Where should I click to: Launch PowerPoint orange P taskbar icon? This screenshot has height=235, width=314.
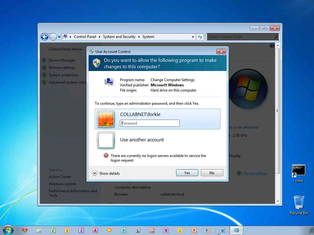pyautogui.click(x=194, y=230)
